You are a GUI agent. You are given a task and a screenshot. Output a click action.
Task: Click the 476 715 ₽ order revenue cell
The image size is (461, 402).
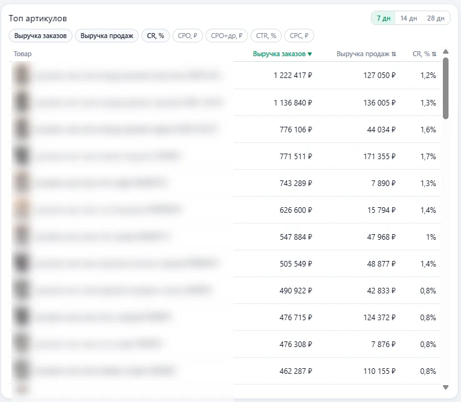pyautogui.click(x=295, y=317)
